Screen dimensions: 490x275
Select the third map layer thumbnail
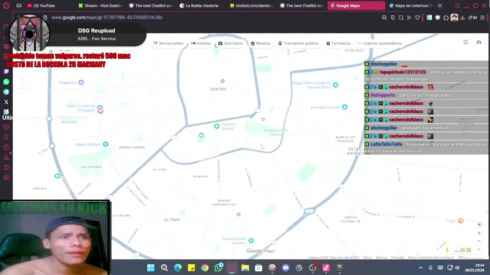(x=469, y=250)
